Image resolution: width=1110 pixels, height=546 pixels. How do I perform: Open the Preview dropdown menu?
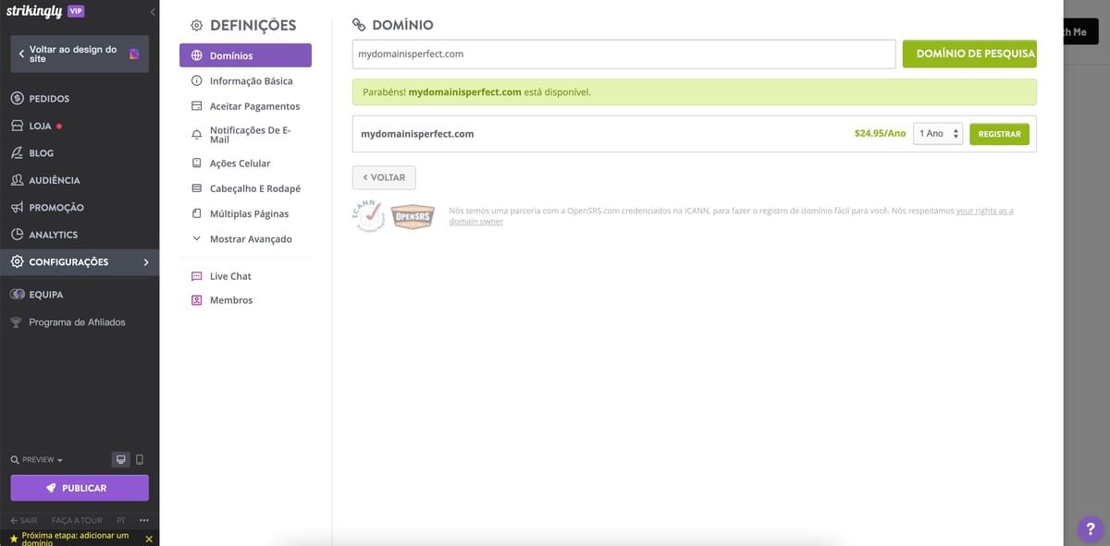coord(37,460)
